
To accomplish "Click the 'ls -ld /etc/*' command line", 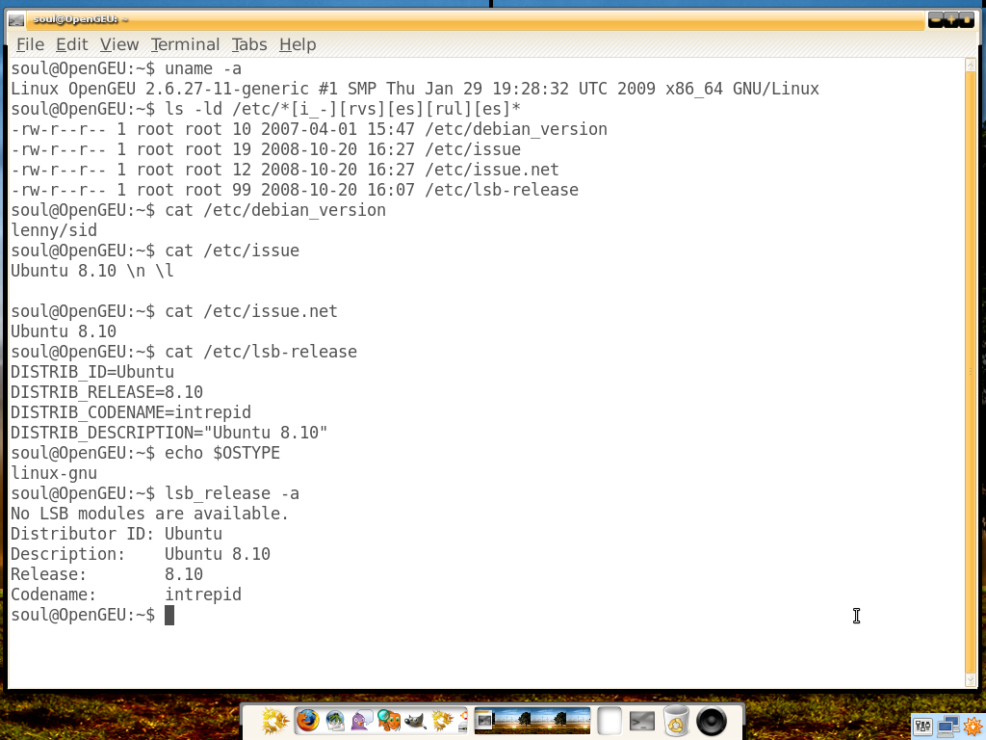I will pos(266,109).
